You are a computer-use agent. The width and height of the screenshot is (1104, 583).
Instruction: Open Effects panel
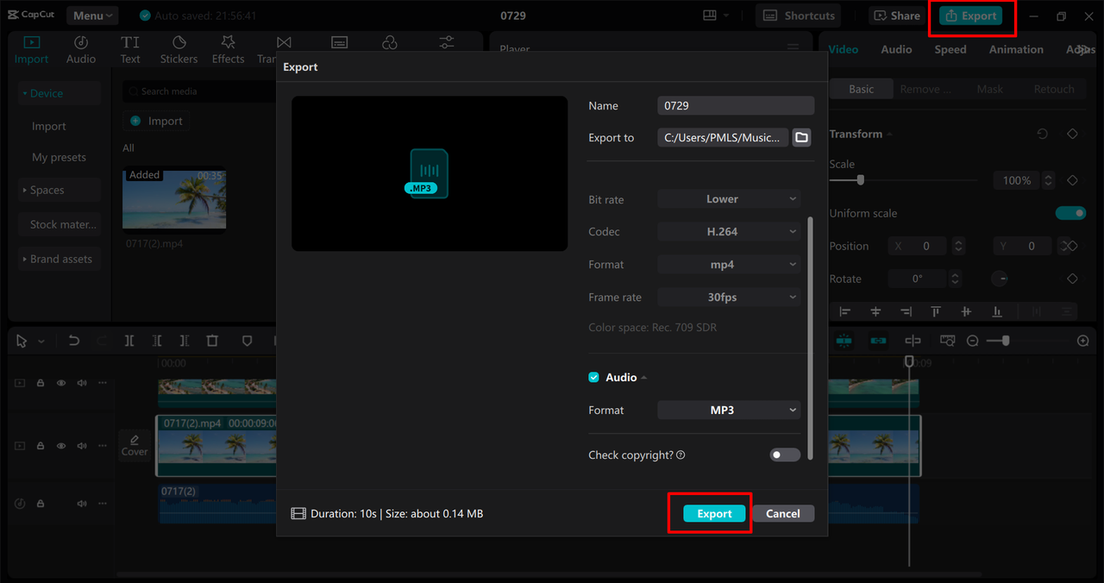pos(228,49)
